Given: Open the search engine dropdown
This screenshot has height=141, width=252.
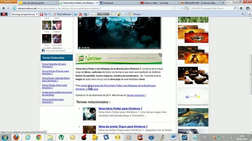Looking at the screenshot, I should (x=188, y=8).
